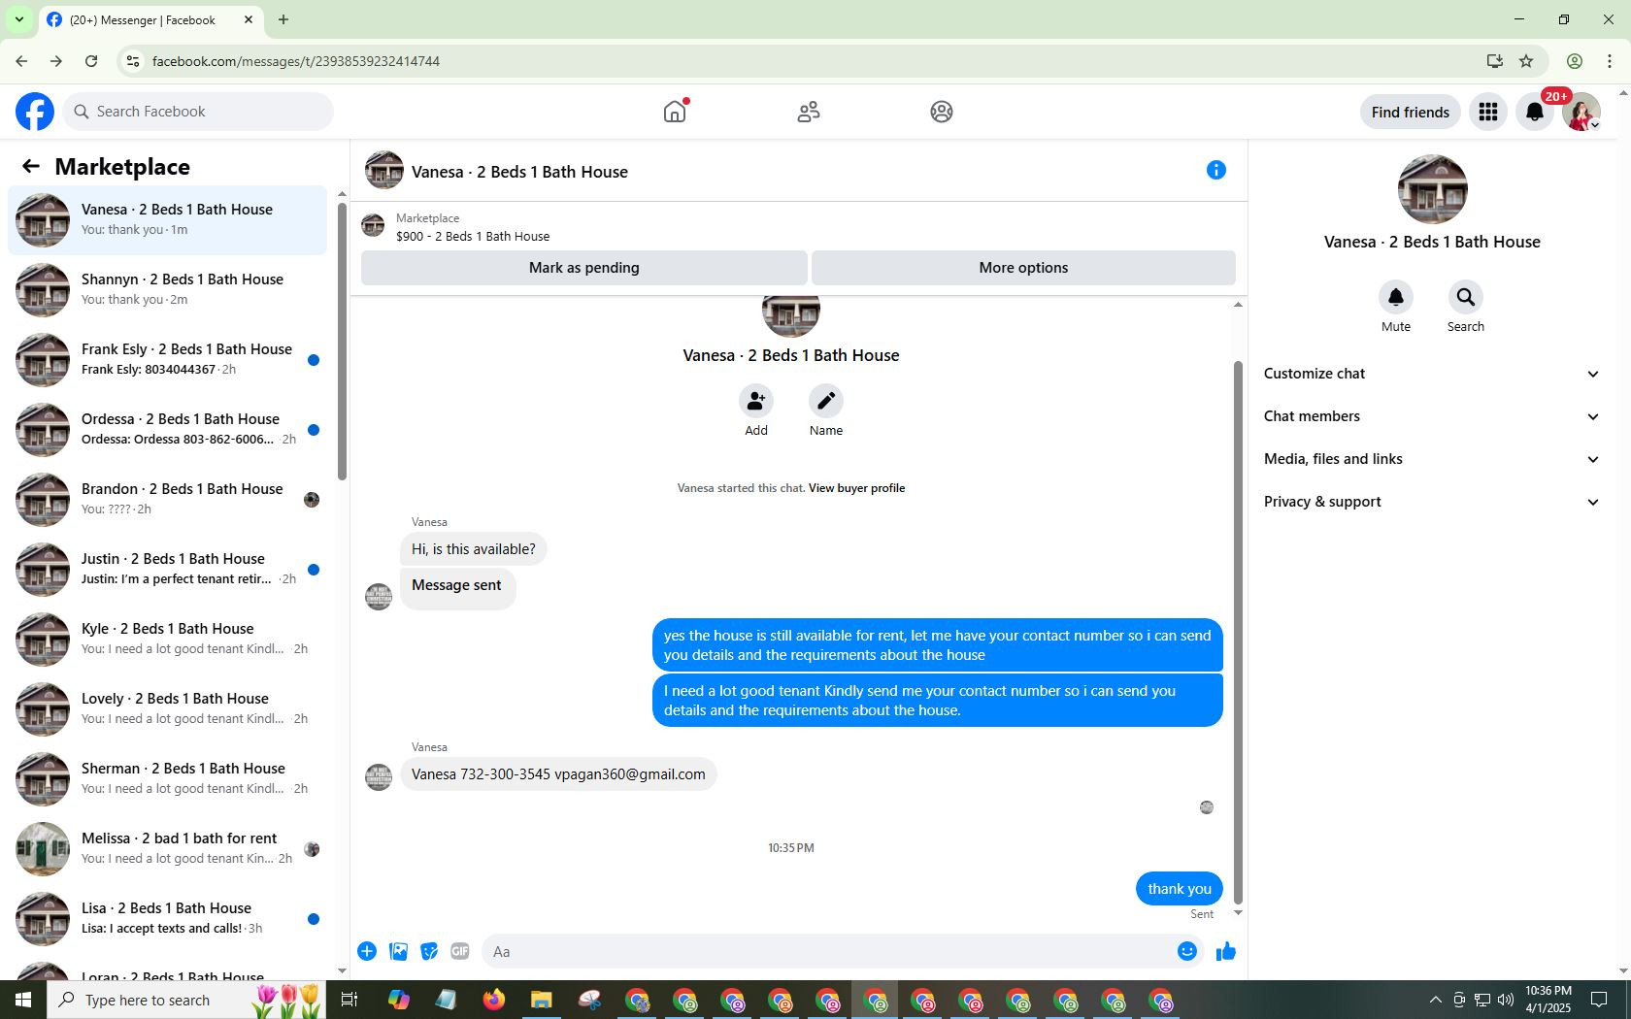
Task: Open the Windows notification center
Action: pos(1599,1000)
